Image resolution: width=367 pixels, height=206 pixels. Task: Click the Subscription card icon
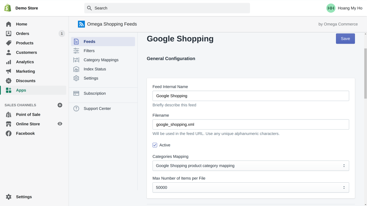[76, 93]
